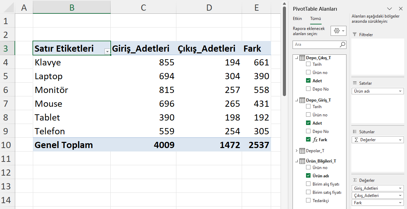The width and height of the screenshot is (407, 209).
Task: Click the select-all corner of the worksheet
Action: pyautogui.click(x=7, y=8)
